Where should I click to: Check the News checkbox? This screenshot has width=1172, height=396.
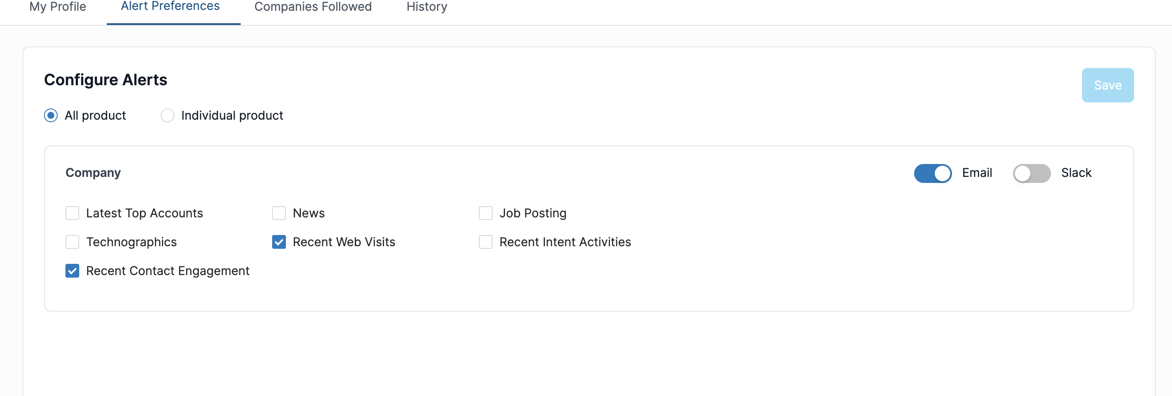[x=279, y=213]
